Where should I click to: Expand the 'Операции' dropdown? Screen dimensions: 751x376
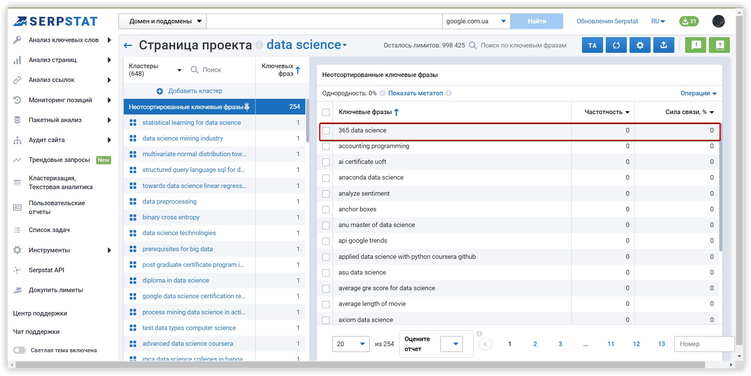(x=698, y=93)
